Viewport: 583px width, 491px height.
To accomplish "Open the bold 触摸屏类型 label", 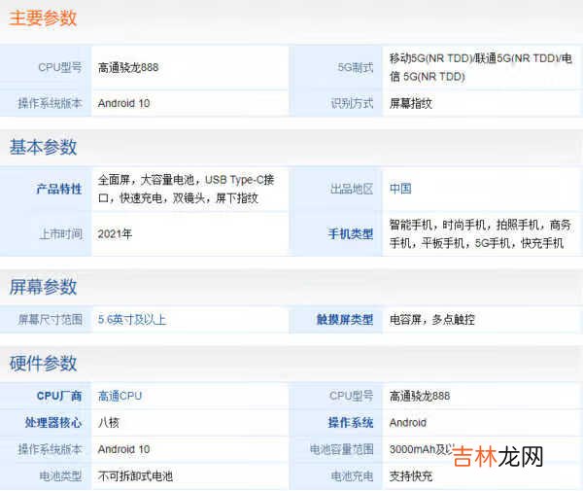I will pos(344,319).
